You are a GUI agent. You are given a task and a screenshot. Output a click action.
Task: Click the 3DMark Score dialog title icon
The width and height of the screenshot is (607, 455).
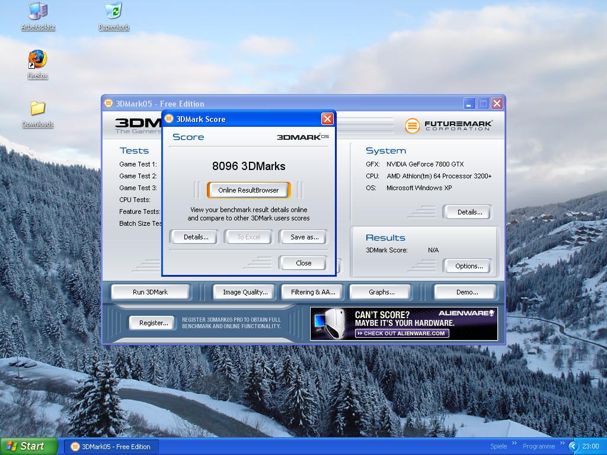click(169, 118)
